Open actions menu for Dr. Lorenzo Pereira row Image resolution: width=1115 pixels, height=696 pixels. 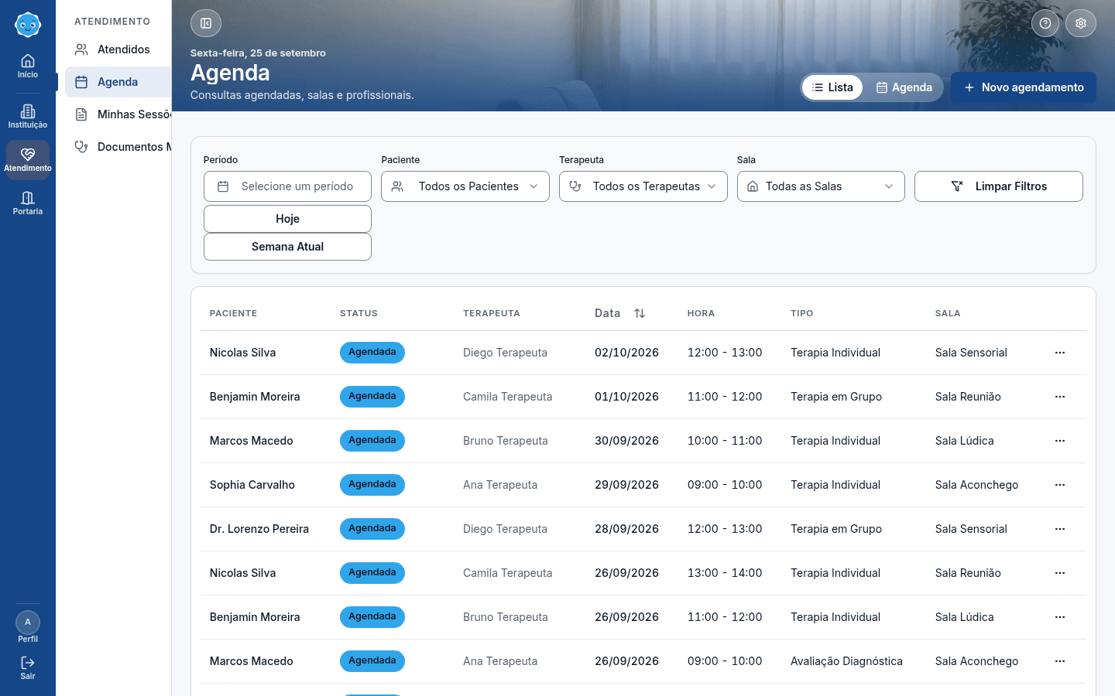[1060, 529]
